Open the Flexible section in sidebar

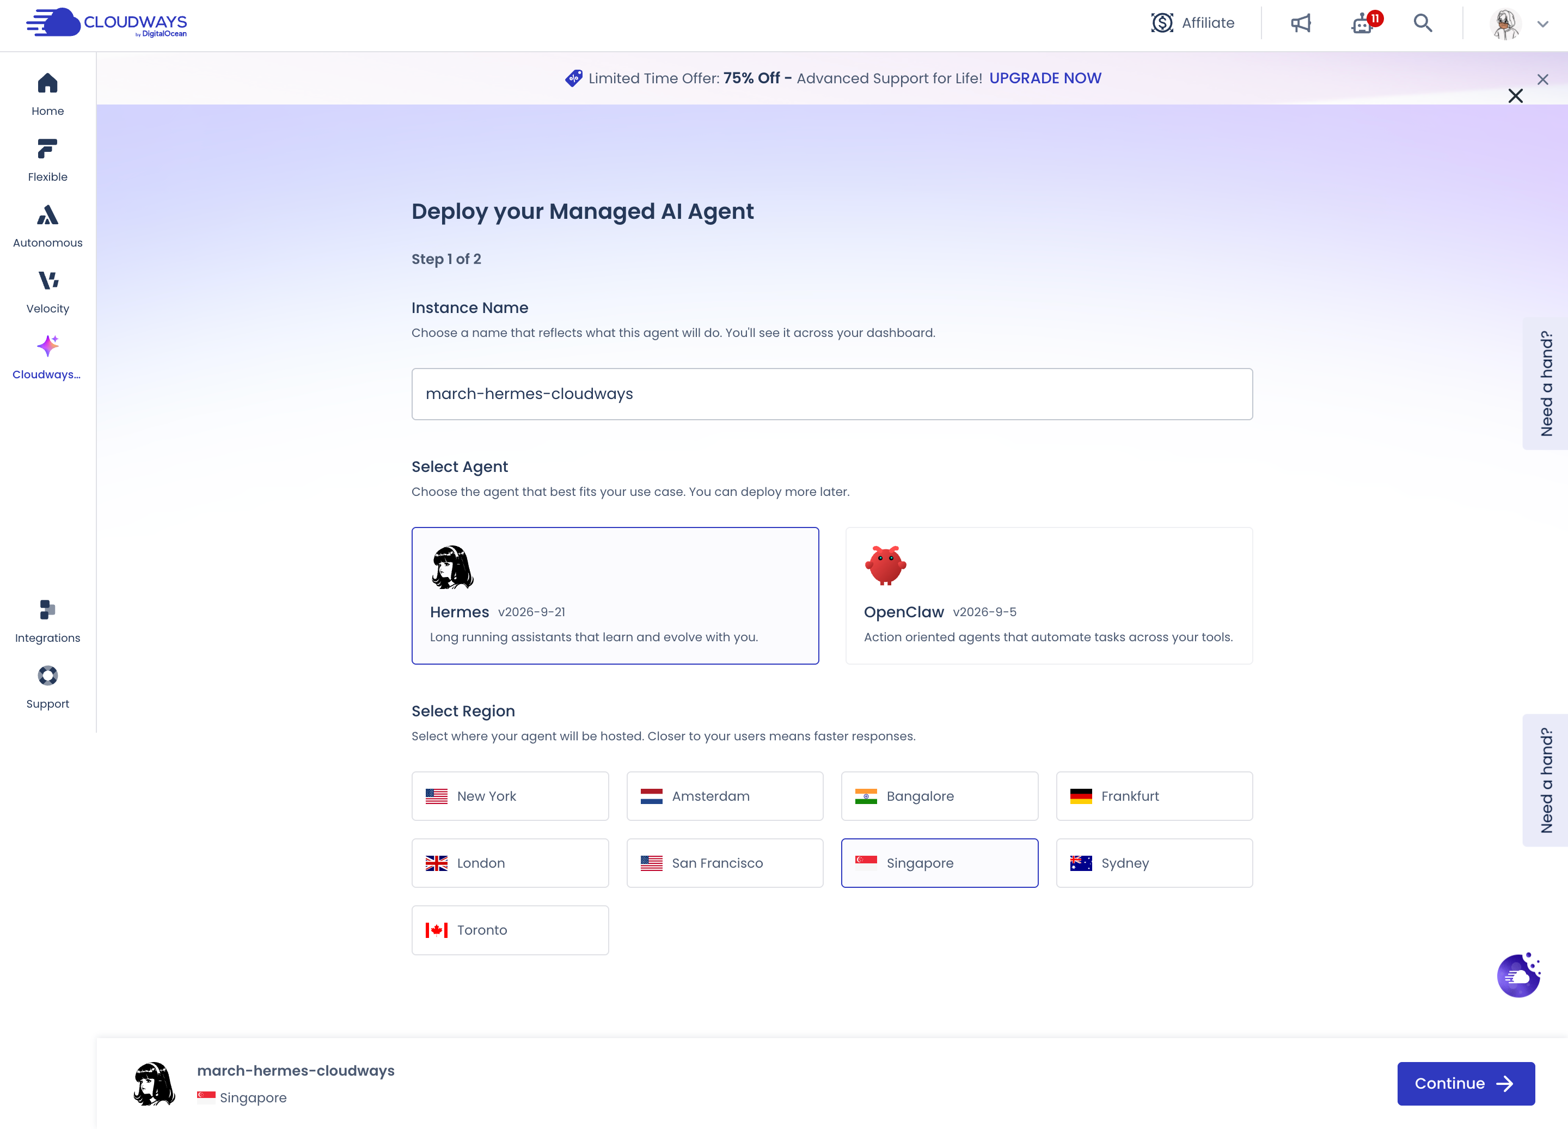[x=48, y=161]
